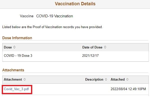The width and height of the screenshot is (150, 108).
Task: Click the Attached column header label
Action: [x=117, y=79]
